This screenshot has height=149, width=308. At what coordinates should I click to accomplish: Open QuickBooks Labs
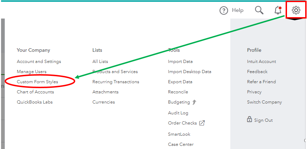coord(35,102)
